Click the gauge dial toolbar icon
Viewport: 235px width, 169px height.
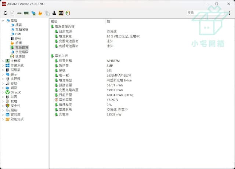point(68,13)
